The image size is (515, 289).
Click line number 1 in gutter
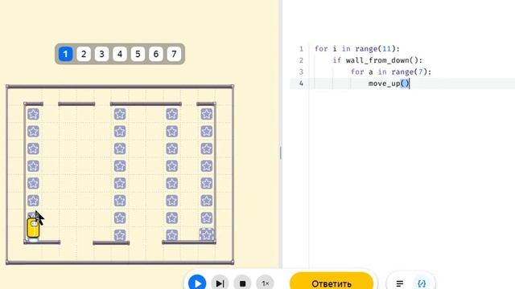[301, 49]
